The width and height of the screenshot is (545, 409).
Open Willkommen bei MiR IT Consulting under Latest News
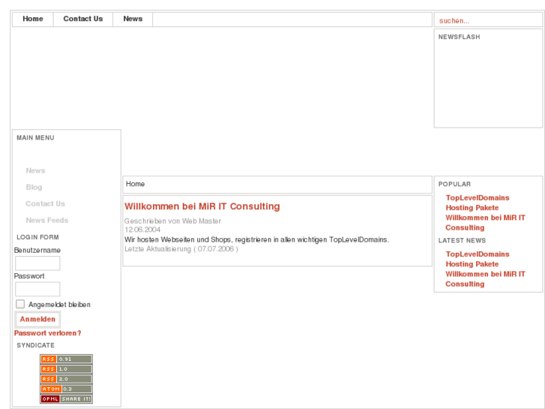point(485,279)
